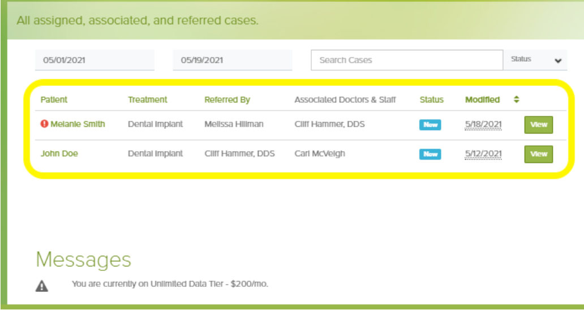584x310 pixels.
Task: Click the warning triangle icon under Messages
Action: point(42,286)
